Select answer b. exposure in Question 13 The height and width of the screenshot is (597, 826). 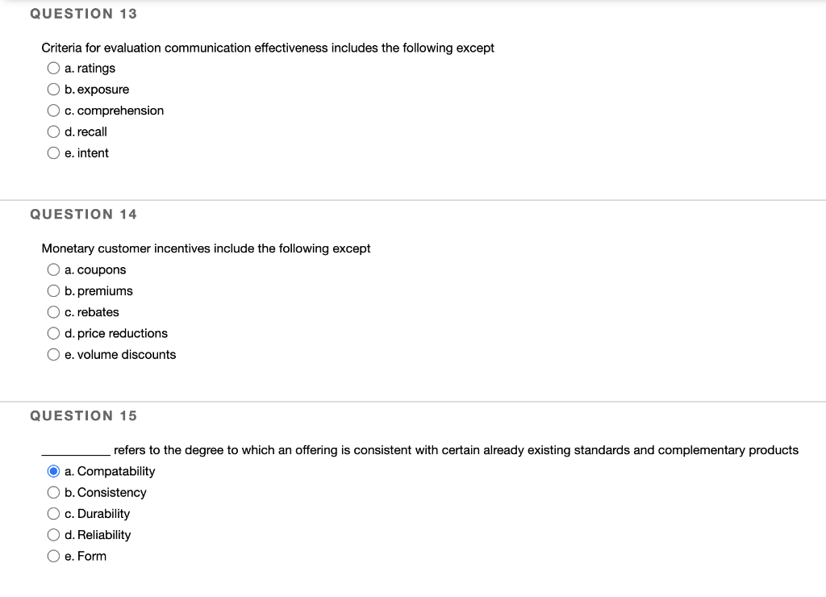53,89
